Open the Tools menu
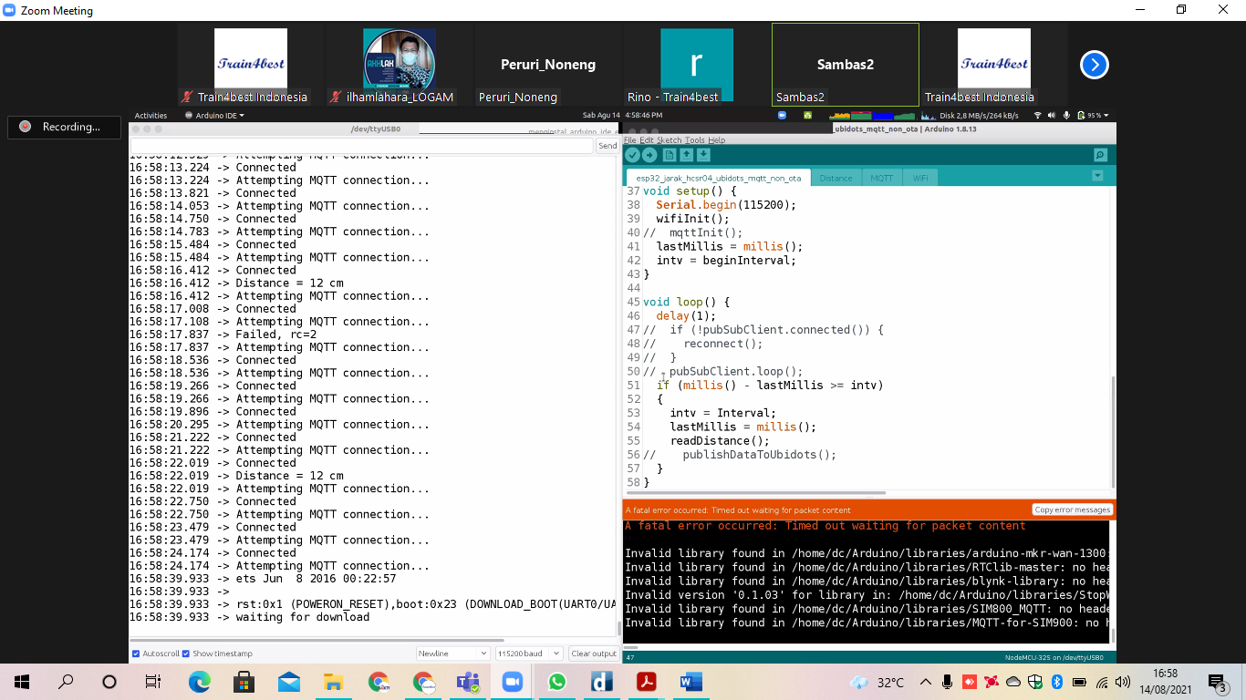 [695, 140]
